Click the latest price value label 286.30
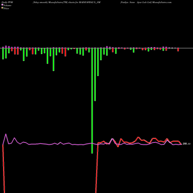 (186, 144)
